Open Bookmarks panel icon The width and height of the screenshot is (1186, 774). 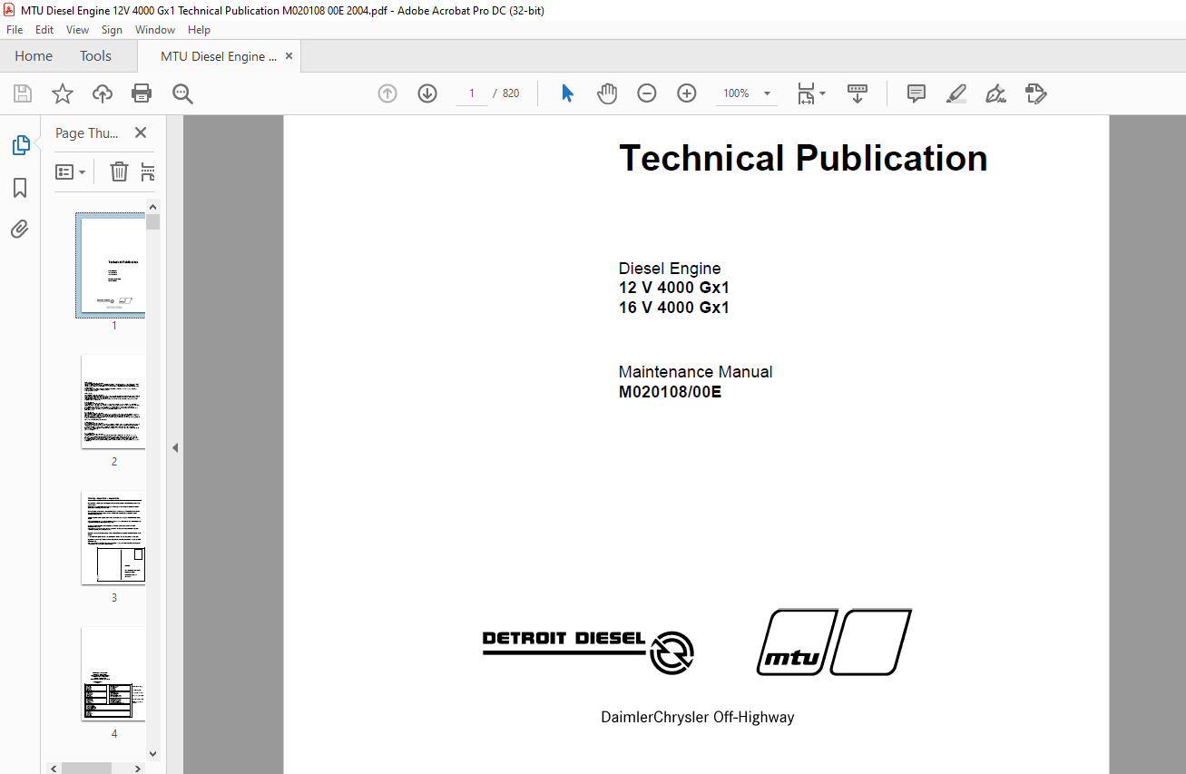tap(20, 188)
